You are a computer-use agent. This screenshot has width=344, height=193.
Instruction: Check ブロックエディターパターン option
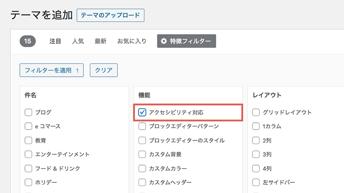click(142, 126)
